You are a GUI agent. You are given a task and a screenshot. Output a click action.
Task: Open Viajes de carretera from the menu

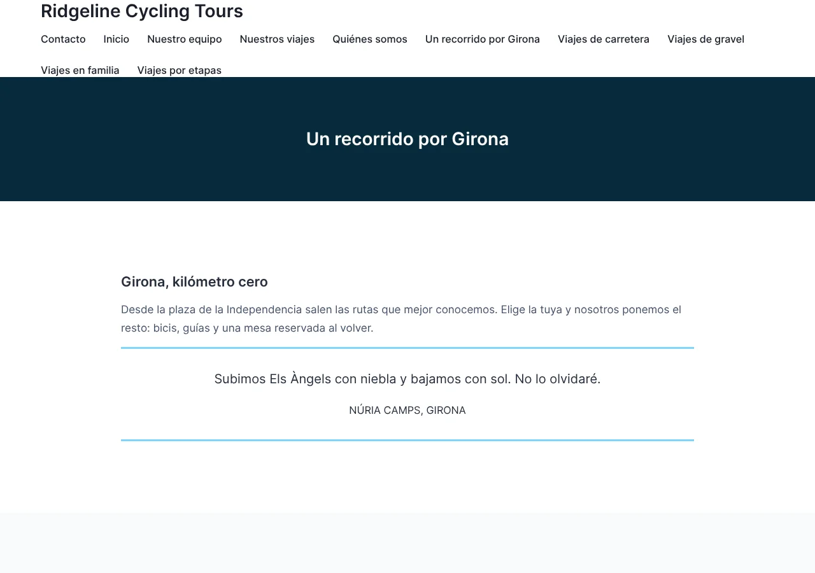[604, 39]
